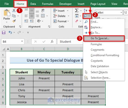Cancel the entry with the formula bar X

tap(36, 42)
